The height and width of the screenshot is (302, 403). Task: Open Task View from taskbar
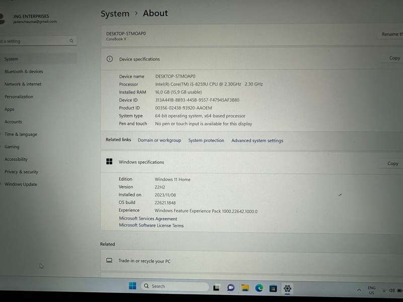click(x=216, y=288)
